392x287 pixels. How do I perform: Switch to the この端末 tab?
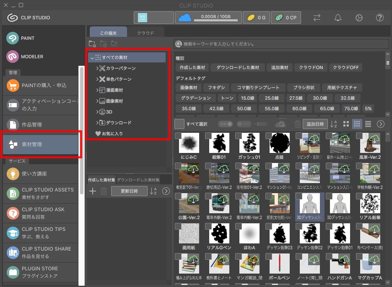coord(108,33)
